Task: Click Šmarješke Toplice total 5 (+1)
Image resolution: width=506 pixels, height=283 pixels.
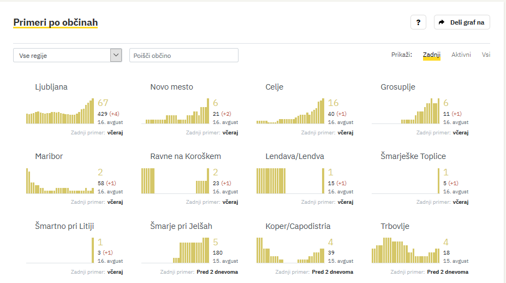Action: [x=451, y=183]
